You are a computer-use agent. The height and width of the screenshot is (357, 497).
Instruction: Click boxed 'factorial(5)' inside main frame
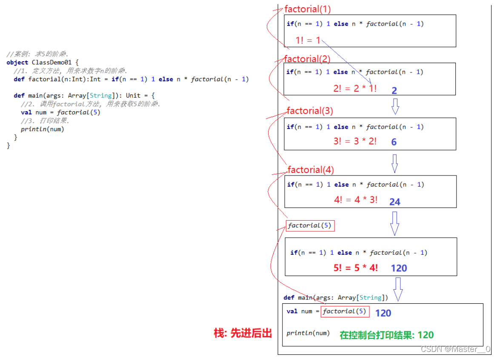click(x=345, y=311)
